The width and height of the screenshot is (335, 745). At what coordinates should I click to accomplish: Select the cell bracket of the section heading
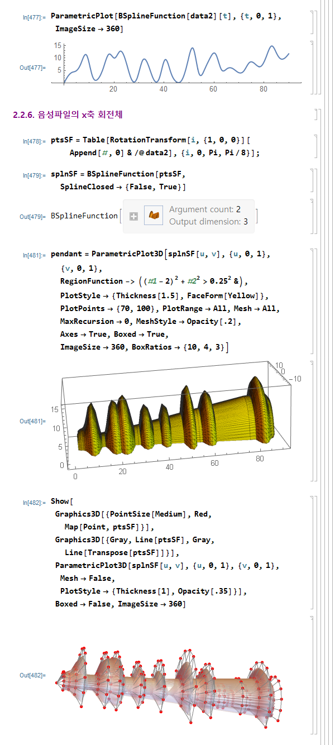317,115
